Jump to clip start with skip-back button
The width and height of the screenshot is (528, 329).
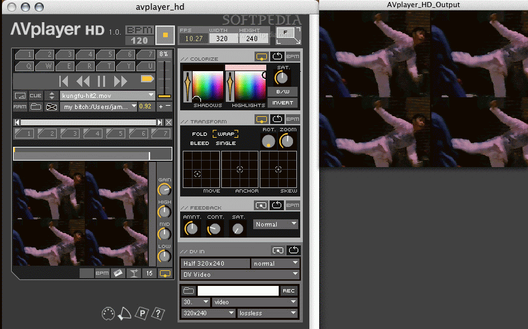(64, 81)
